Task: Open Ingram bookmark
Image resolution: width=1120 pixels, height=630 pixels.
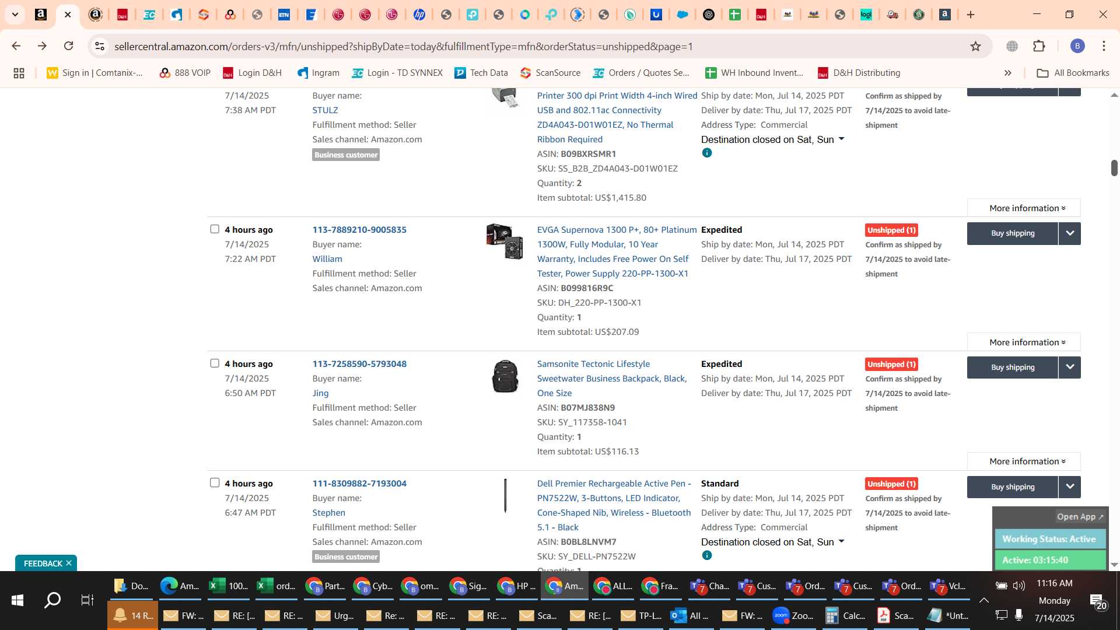Action: tap(318, 73)
